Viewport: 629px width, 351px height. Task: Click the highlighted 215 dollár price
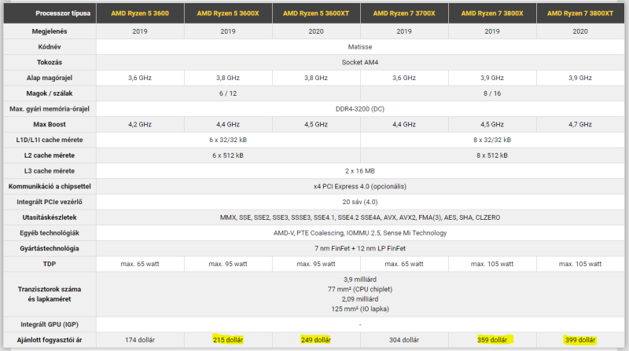(x=228, y=340)
